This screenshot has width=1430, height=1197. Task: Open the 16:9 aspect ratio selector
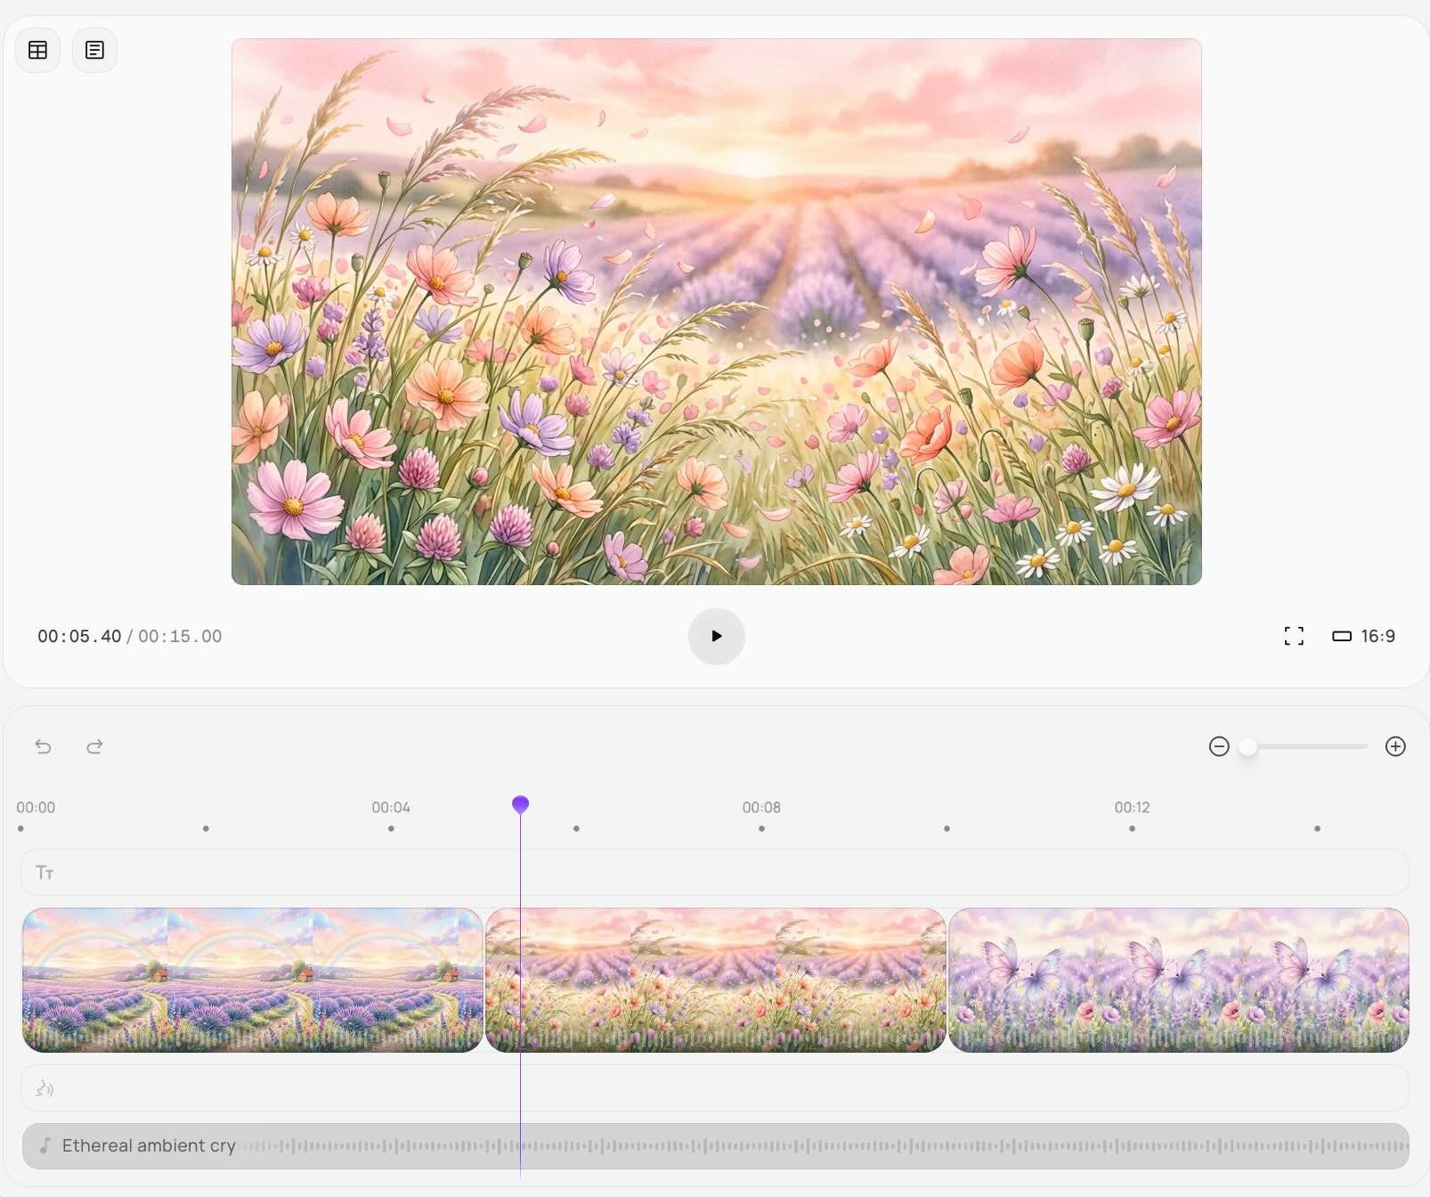(x=1363, y=636)
